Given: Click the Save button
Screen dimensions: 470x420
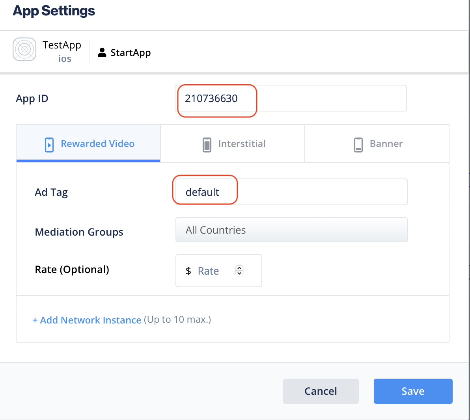Looking at the screenshot, I should click(x=413, y=391).
